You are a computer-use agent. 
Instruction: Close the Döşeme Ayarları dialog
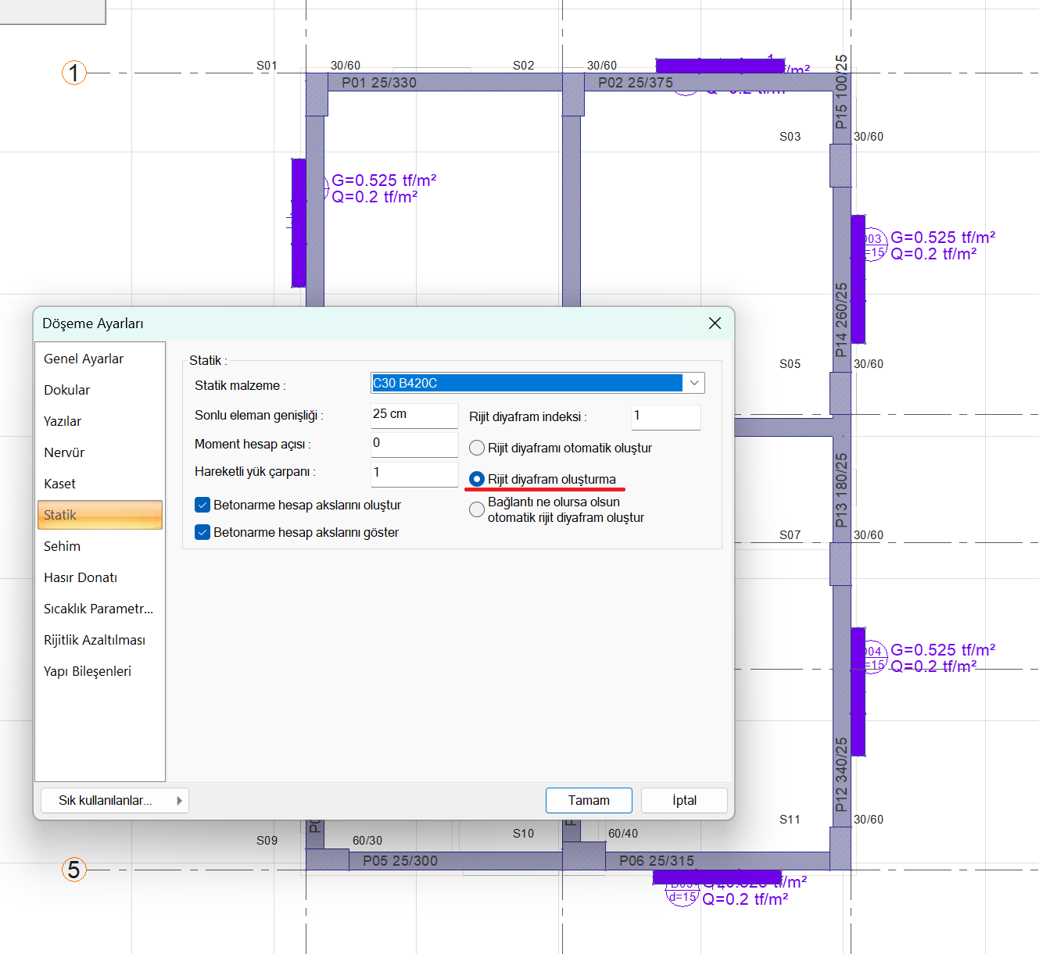[714, 323]
